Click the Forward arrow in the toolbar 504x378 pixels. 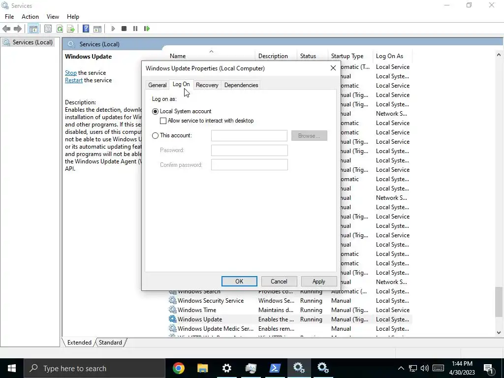click(x=18, y=29)
